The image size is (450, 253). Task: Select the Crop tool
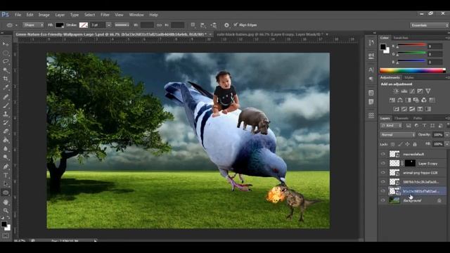6,79
